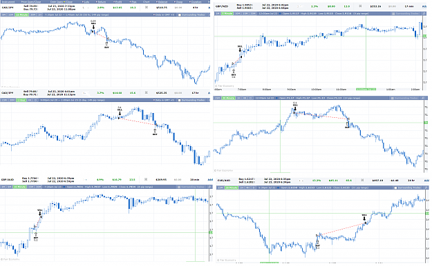Screen dimensions: 432x266
Task: Pop out the GBP/AUD chart
Action: [x=209, y=187]
